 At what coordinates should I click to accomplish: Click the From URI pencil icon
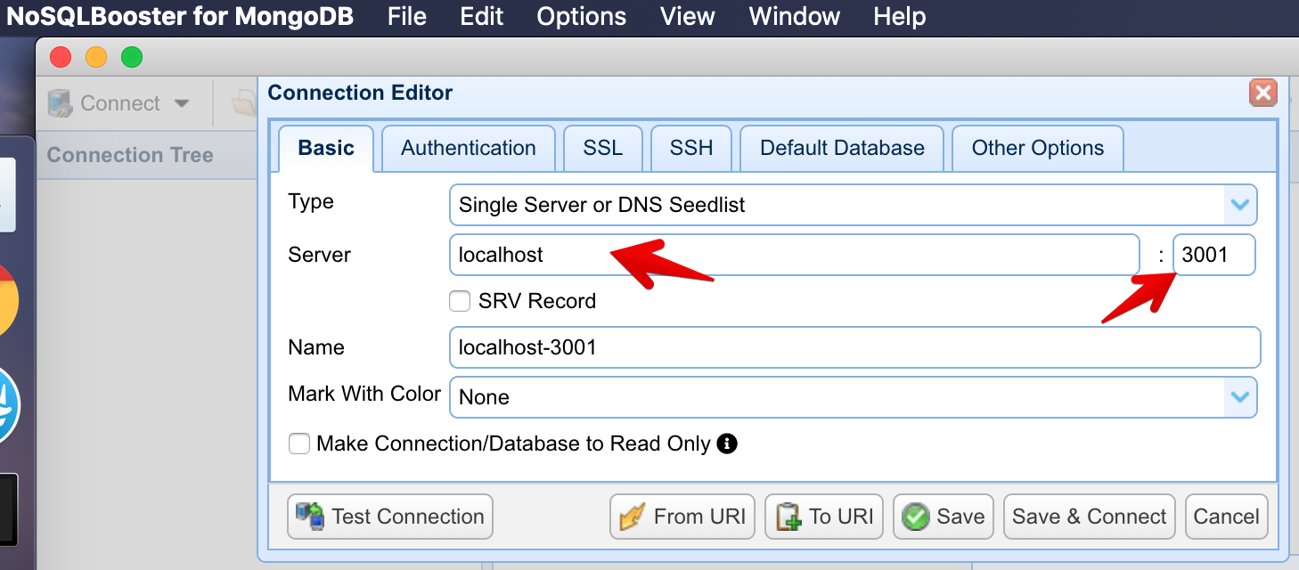(x=632, y=517)
